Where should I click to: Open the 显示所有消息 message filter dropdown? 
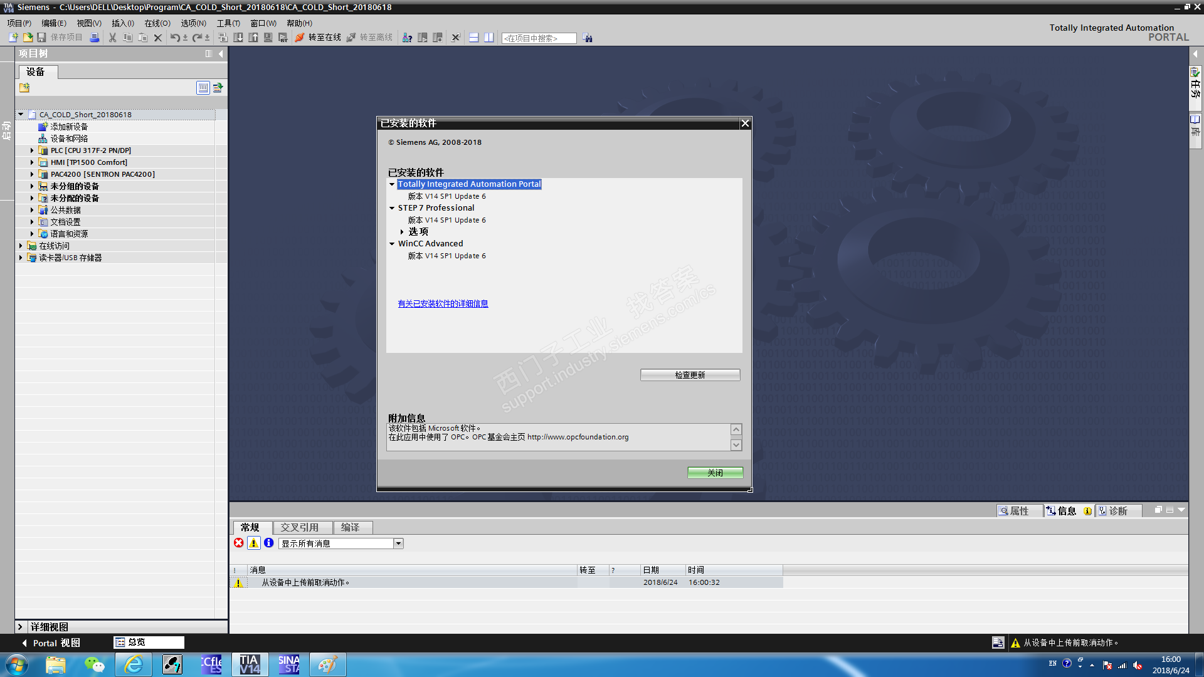tap(398, 543)
